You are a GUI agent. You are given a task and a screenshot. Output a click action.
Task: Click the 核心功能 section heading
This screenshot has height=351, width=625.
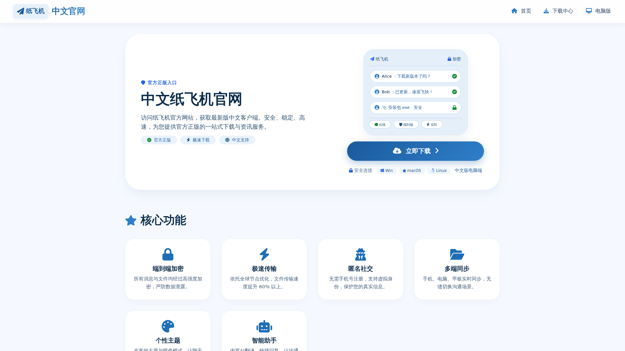[x=163, y=220]
